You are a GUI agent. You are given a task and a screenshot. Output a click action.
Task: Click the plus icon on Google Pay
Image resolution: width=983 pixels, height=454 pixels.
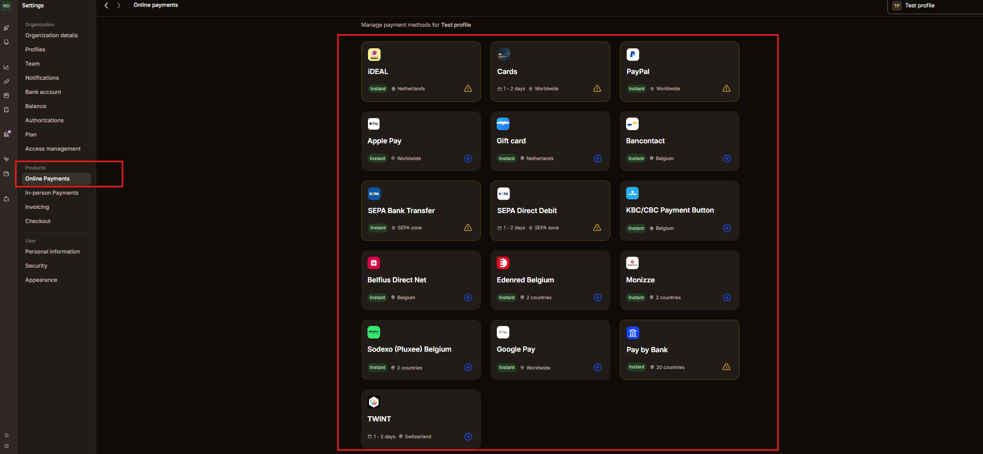598,367
